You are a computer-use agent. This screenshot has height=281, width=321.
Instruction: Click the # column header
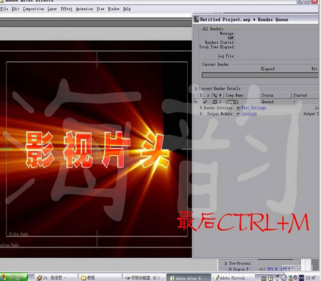pos(220,95)
